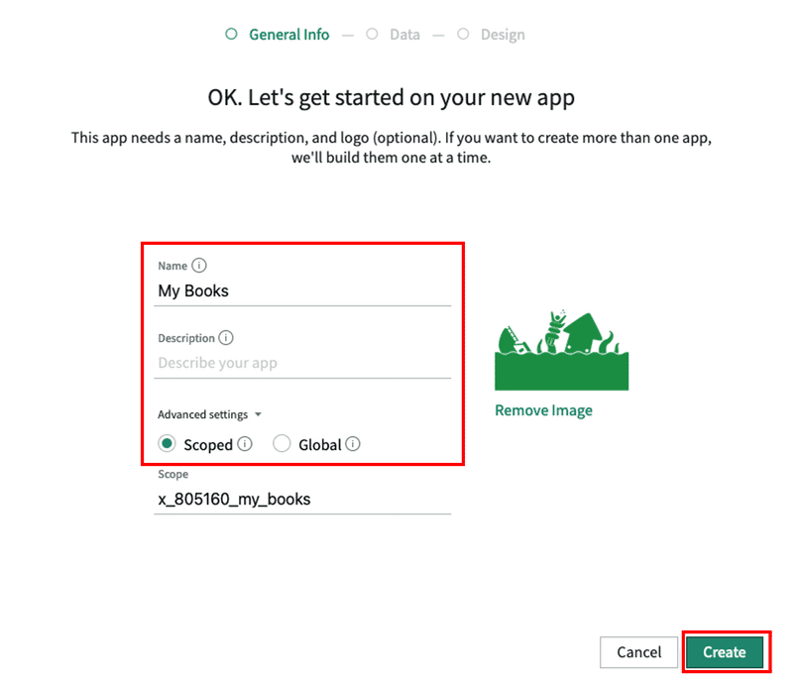Go to the General Info step

(288, 35)
